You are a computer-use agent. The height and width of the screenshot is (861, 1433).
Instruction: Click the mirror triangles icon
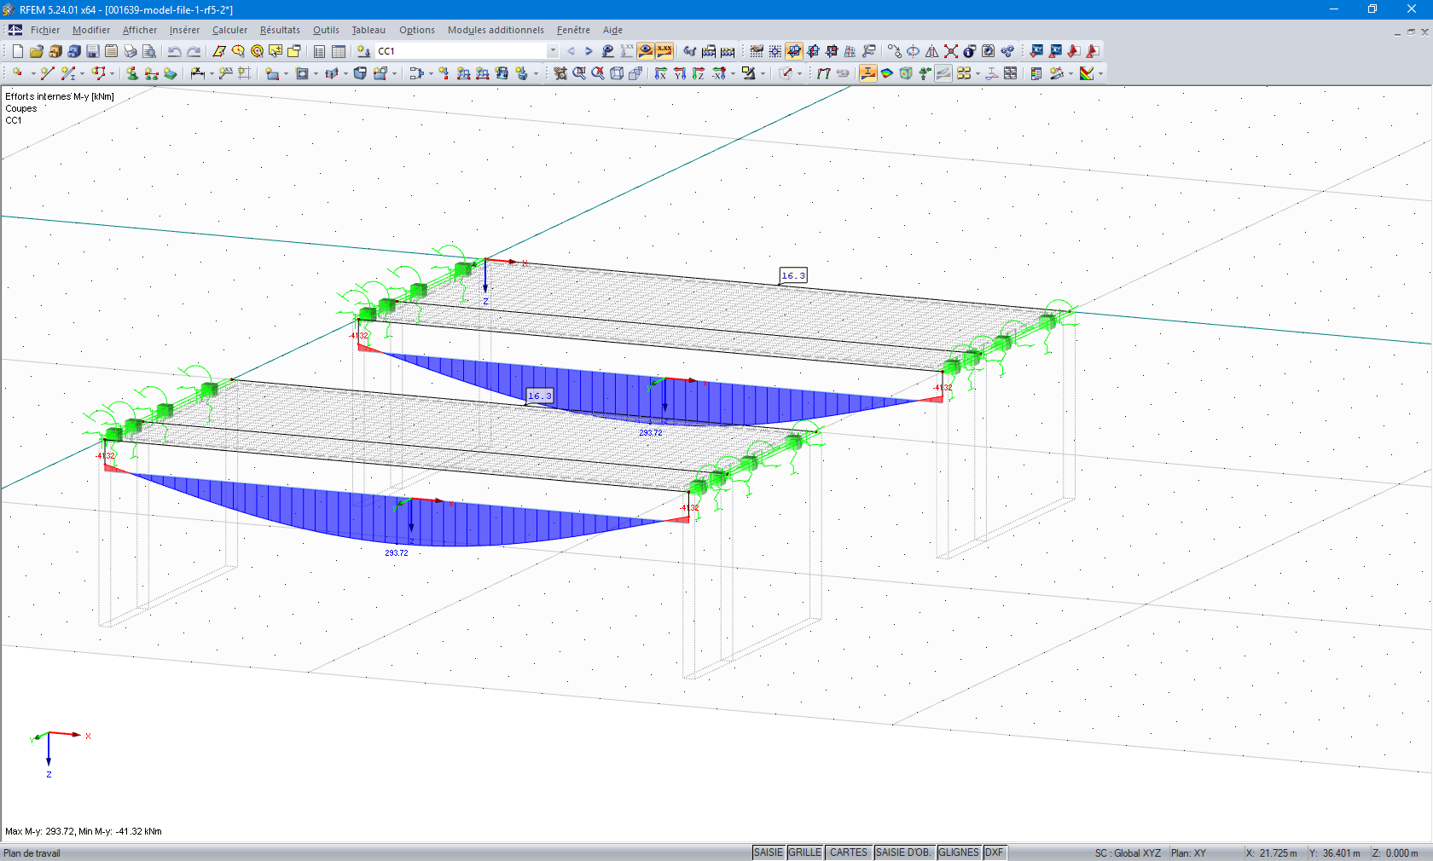(x=932, y=51)
